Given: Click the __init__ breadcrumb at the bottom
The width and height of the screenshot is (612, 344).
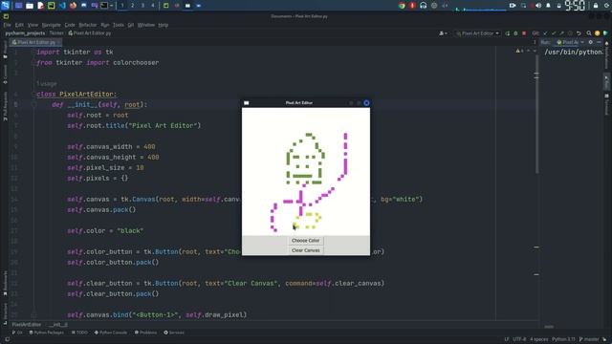Looking at the screenshot, I should [58, 325].
